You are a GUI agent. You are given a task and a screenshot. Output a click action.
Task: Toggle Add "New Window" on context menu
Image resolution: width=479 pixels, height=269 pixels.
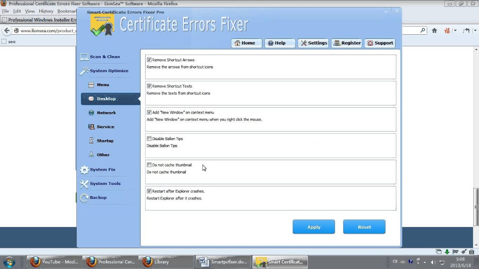pyautogui.click(x=149, y=112)
